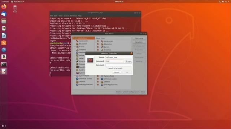Select Graphics in the left menu tree
The width and height of the screenshot is (231, 129).
click(83, 49)
